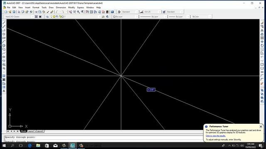Screen dimensions: 266x149
Task: Open the File menu
Action: click(8, 7)
